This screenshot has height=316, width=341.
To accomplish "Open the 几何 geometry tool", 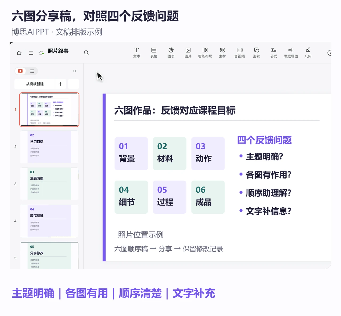I will click(308, 53).
